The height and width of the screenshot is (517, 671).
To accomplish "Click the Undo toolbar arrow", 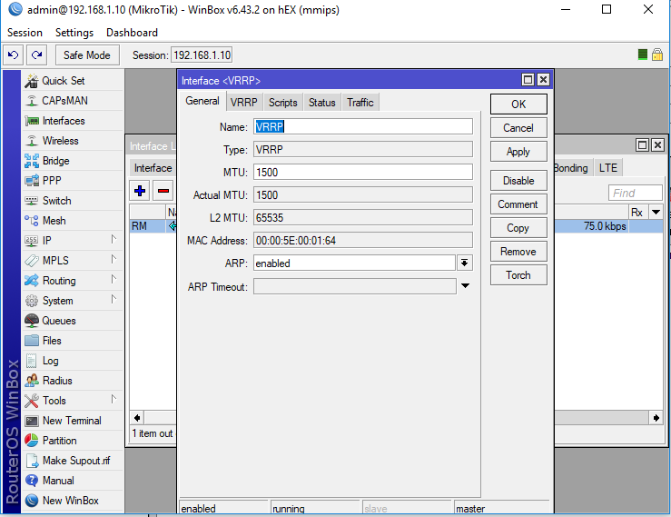I will [14, 55].
